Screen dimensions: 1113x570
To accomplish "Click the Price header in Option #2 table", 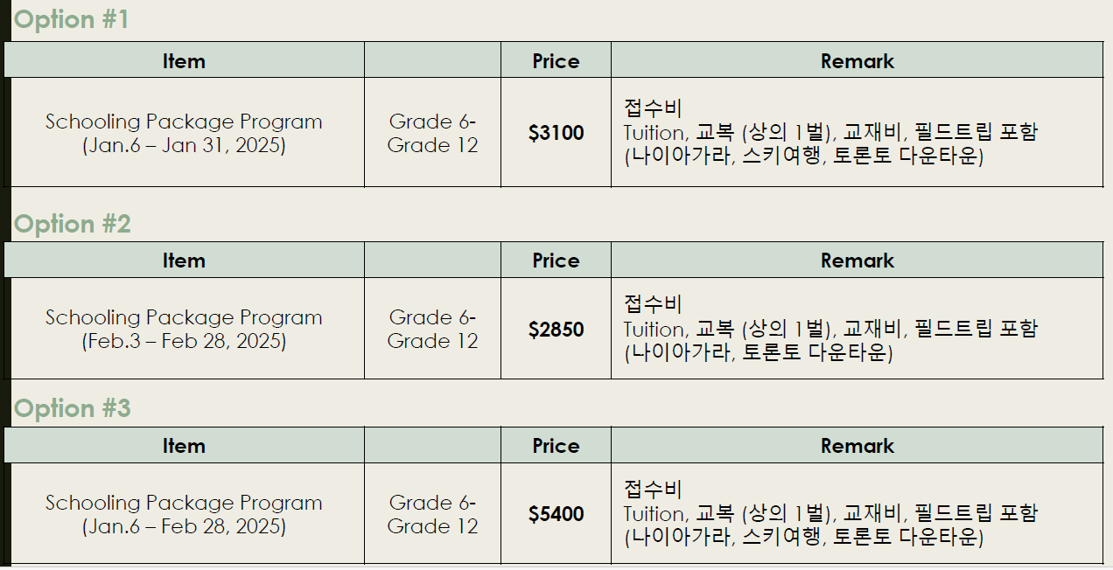I will 556,261.
